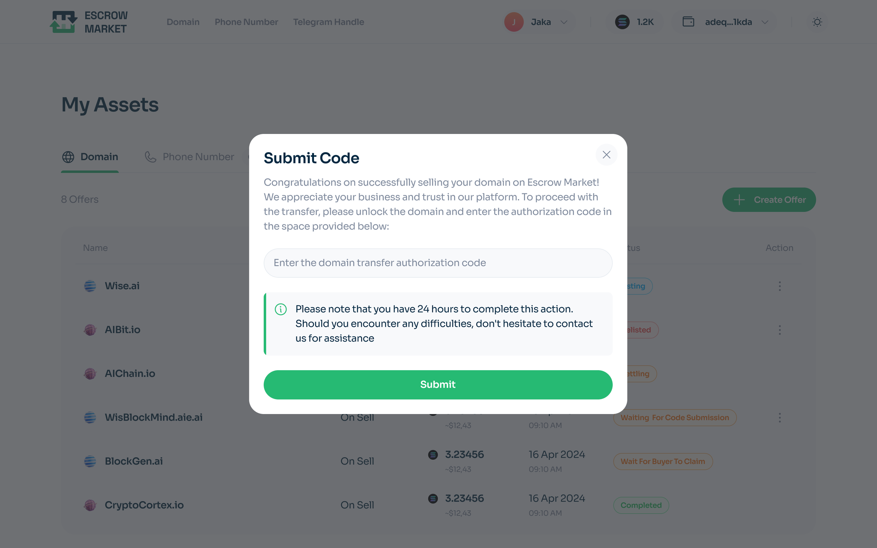This screenshot has width=877, height=548.
Task: Click the Create Offer button
Action: tap(769, 200)
